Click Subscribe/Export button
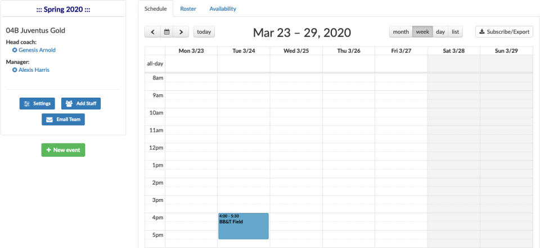540x248 pixels. tap(504, 32)
